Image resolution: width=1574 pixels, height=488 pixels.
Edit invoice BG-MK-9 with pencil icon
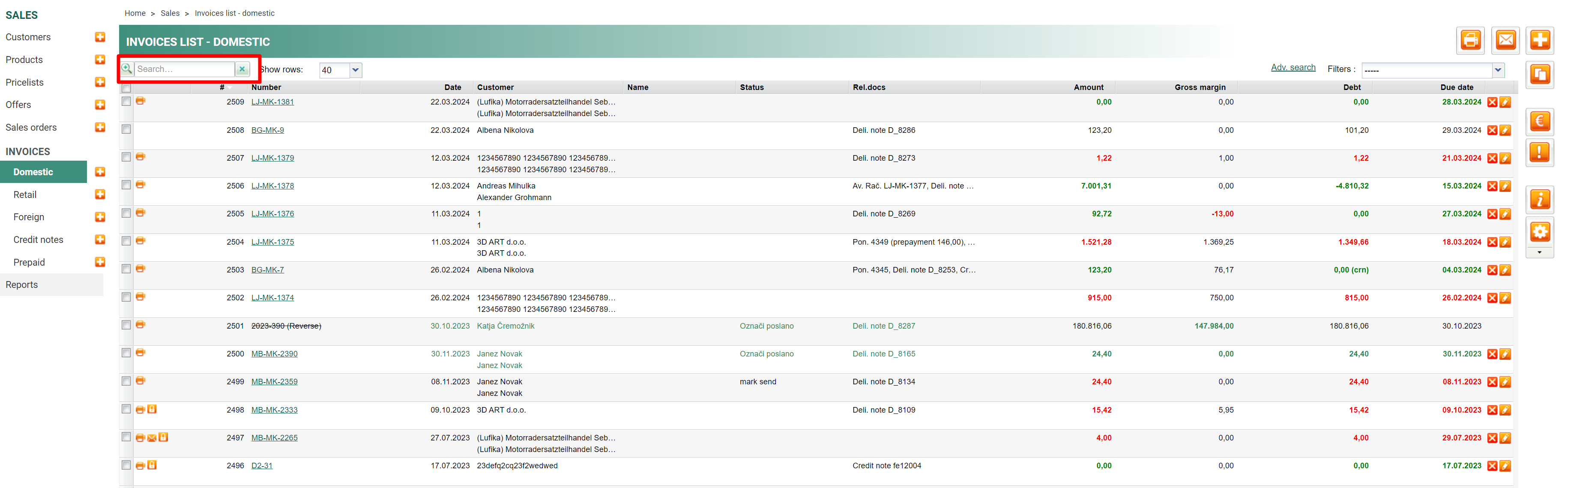point(1505,131)
